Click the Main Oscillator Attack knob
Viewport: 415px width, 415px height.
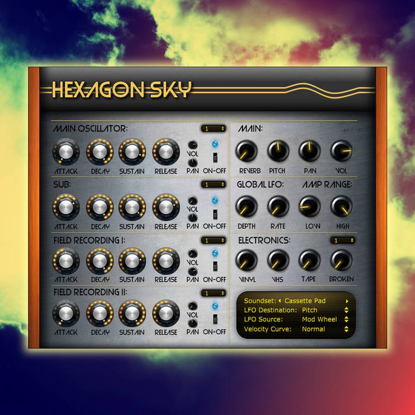coord(66,152)
